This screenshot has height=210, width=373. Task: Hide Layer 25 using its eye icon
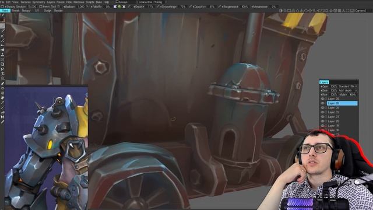coord(323,99)
